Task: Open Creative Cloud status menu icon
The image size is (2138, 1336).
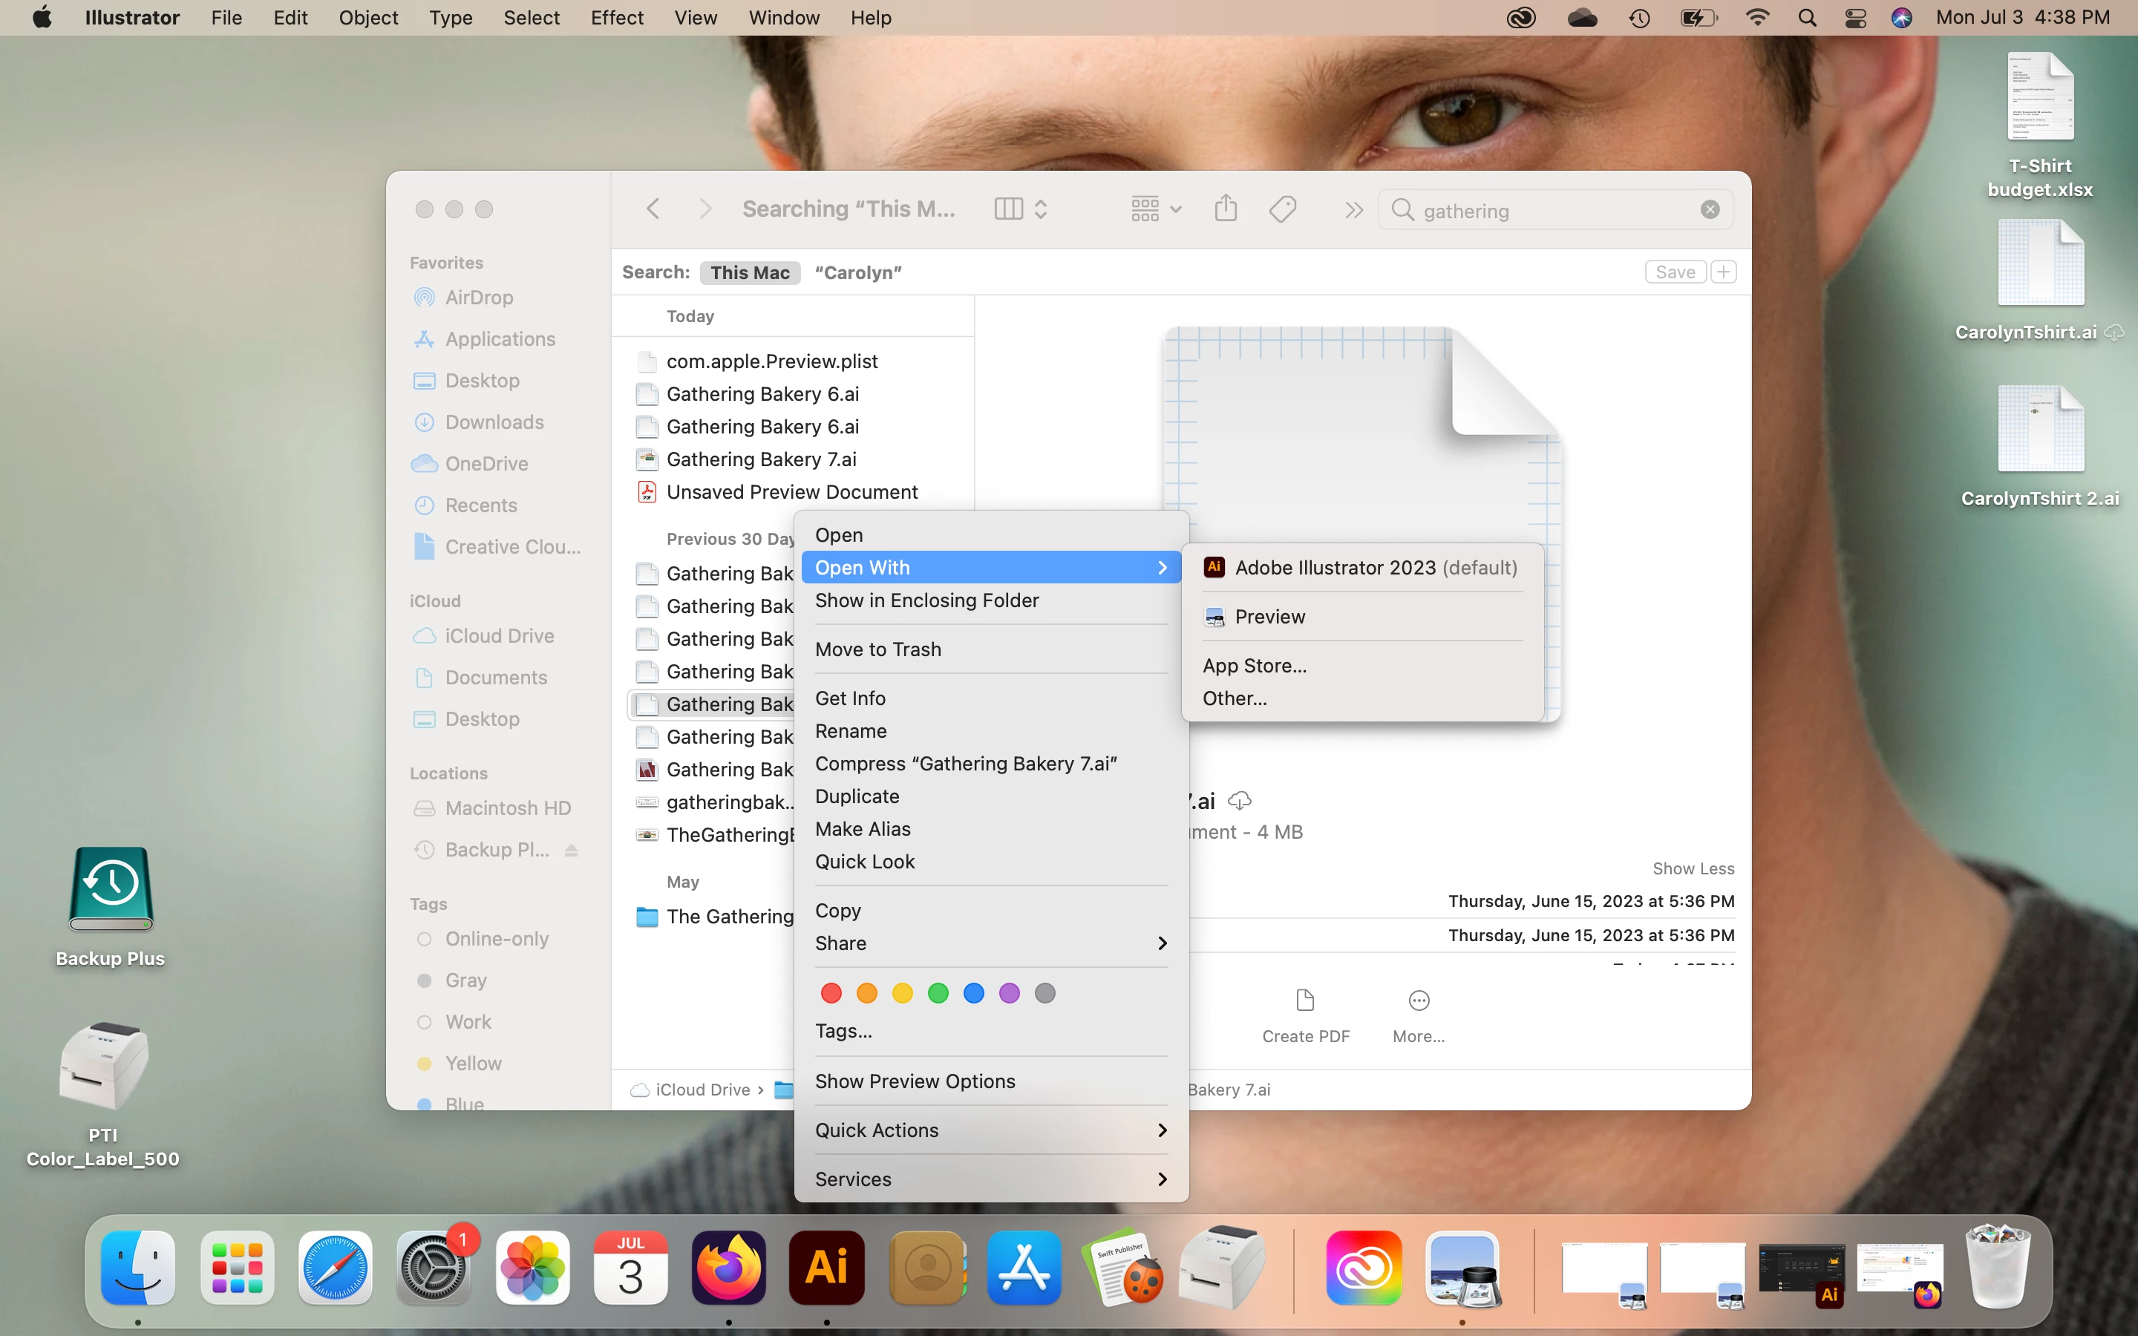Action: (x=1520, y=18)
